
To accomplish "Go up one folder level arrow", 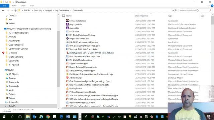I will pos(15,10).
